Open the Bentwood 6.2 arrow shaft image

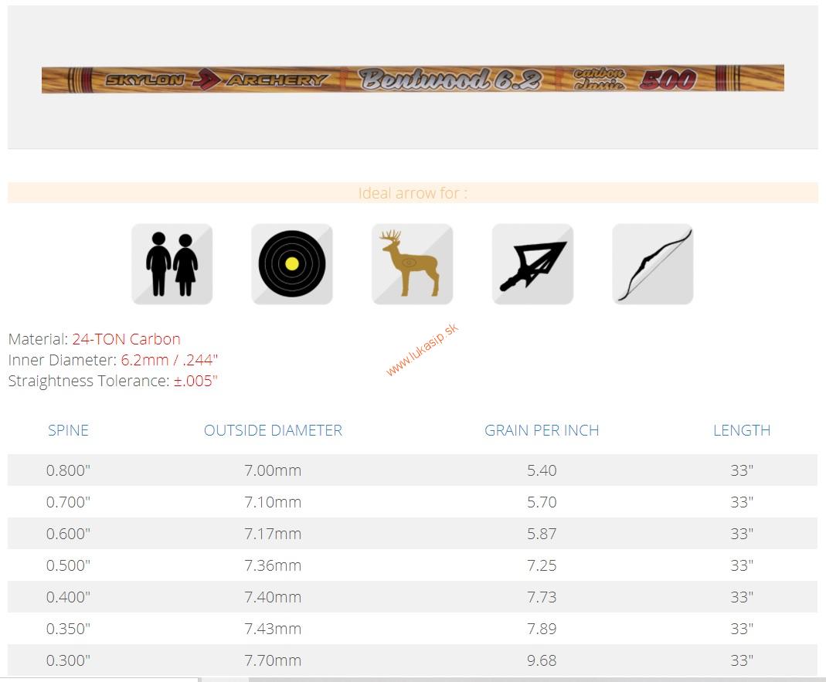[413, 79]
